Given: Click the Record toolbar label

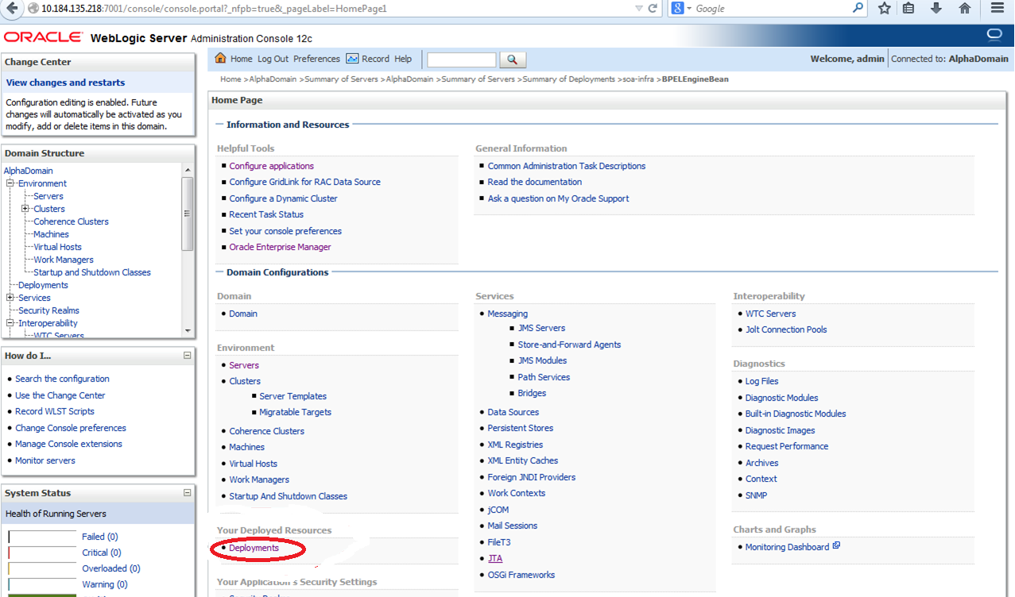Looking at the screenshot, I should [375, 59].
